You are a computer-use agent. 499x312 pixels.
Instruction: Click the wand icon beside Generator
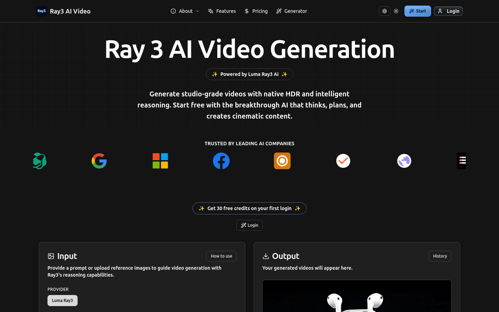[x=279, y=11]
